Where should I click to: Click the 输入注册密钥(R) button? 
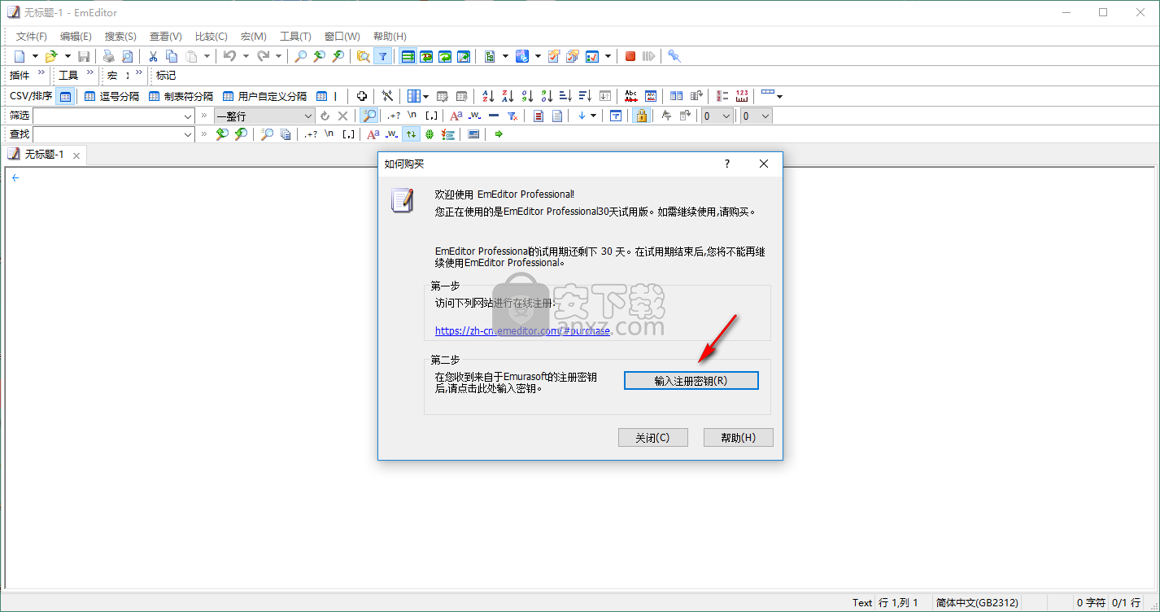[691, 381]
